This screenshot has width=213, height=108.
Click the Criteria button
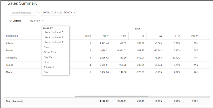click(x=17, y=21)
